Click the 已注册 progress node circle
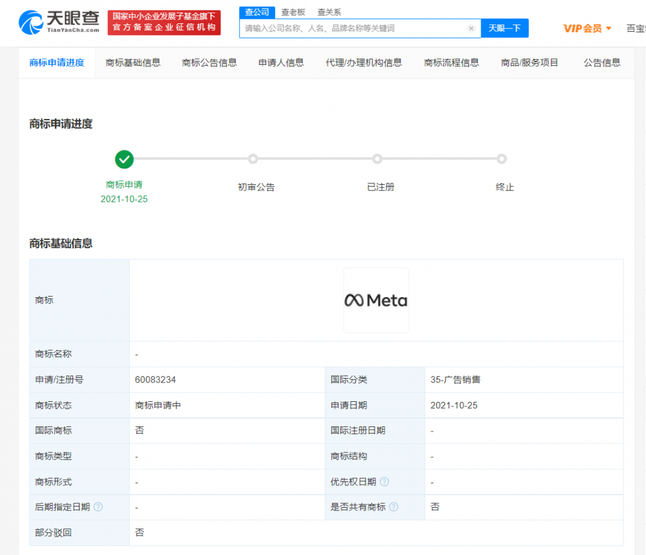Screen dimensions: 646x555 tap(377, 159)
